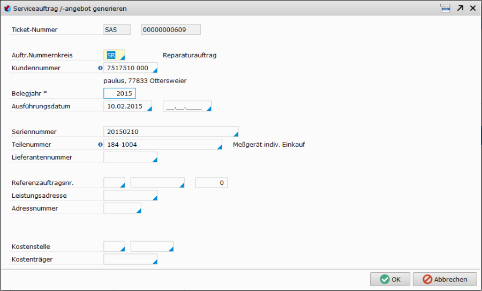Click the Seriennummer label

point(34,132)
